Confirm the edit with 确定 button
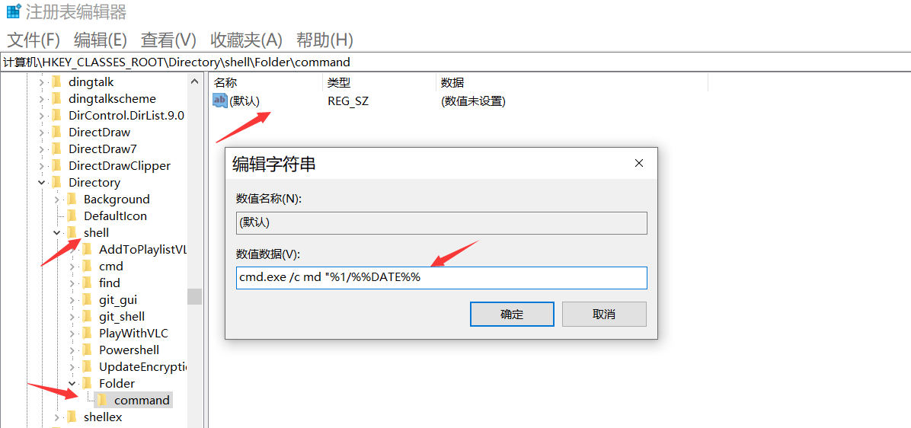 pyautogui.click(x=512, y=315)
